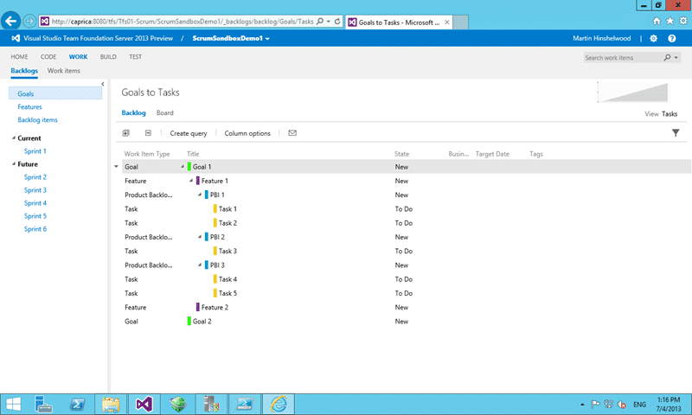
Task: Click the browser forward arrow button
Action: 29,21
